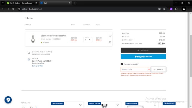Screen dimensions: 192x108
Task: Favorite first Limited Edition product heart
Action: click(80, 105)
